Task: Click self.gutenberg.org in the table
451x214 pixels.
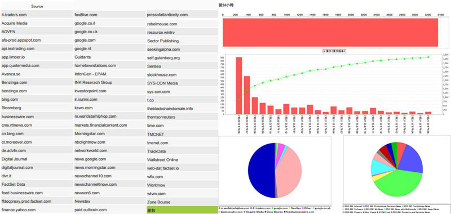Action: pyautogui.click(x=182, y=58)
